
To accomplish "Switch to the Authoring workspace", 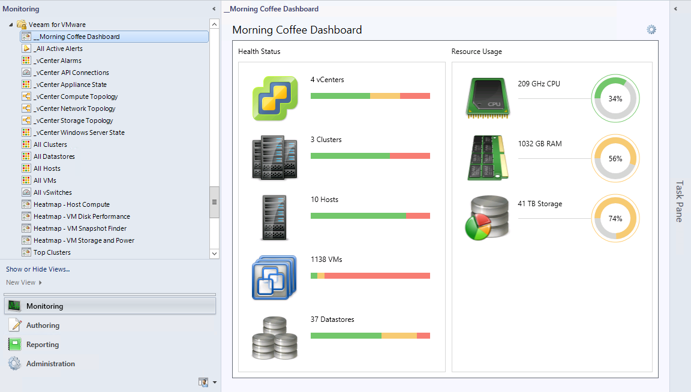I will 43,325.
